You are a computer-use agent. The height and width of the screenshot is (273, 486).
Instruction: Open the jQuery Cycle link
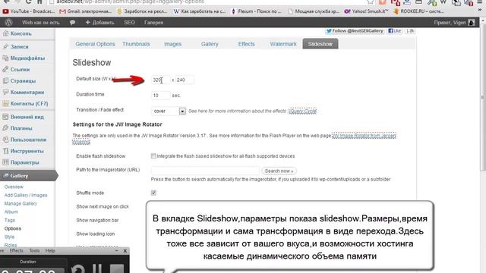(302, 111)
